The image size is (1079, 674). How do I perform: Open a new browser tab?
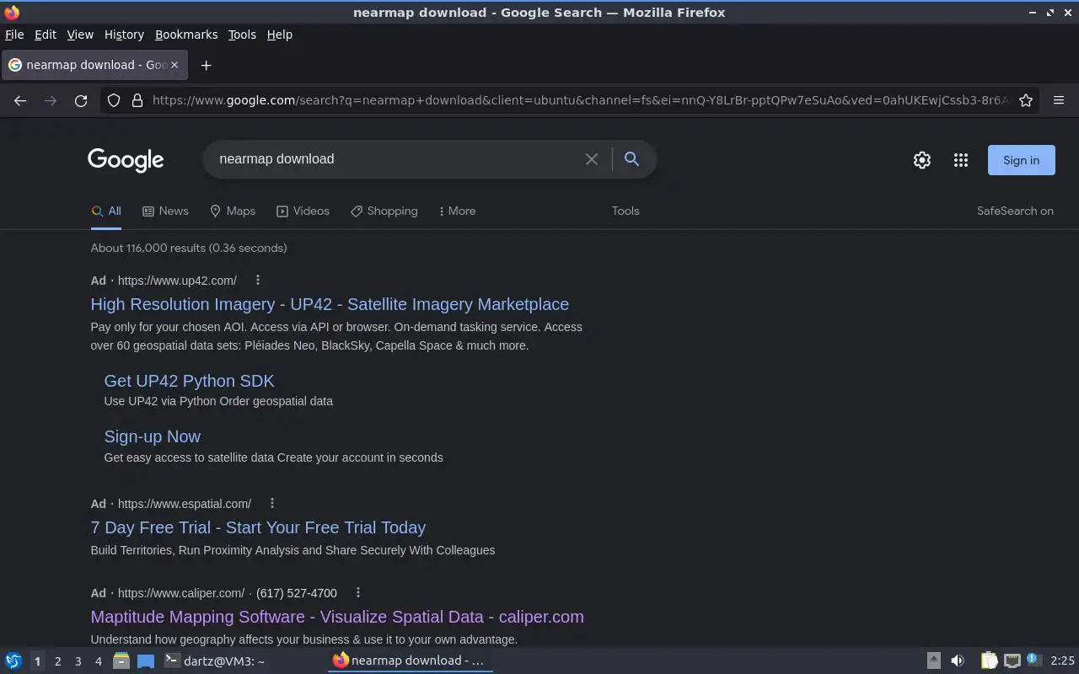tap(206, 65)
